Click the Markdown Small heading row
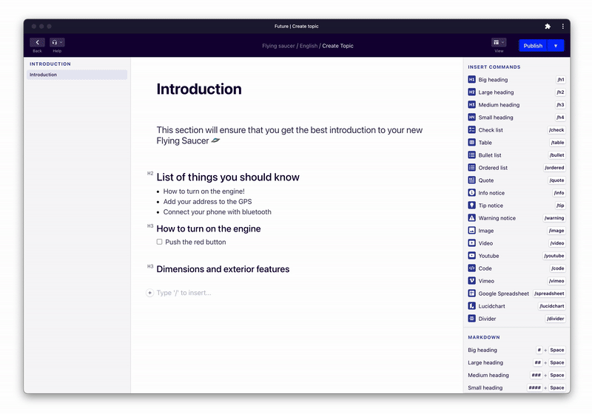 (516, 387)
